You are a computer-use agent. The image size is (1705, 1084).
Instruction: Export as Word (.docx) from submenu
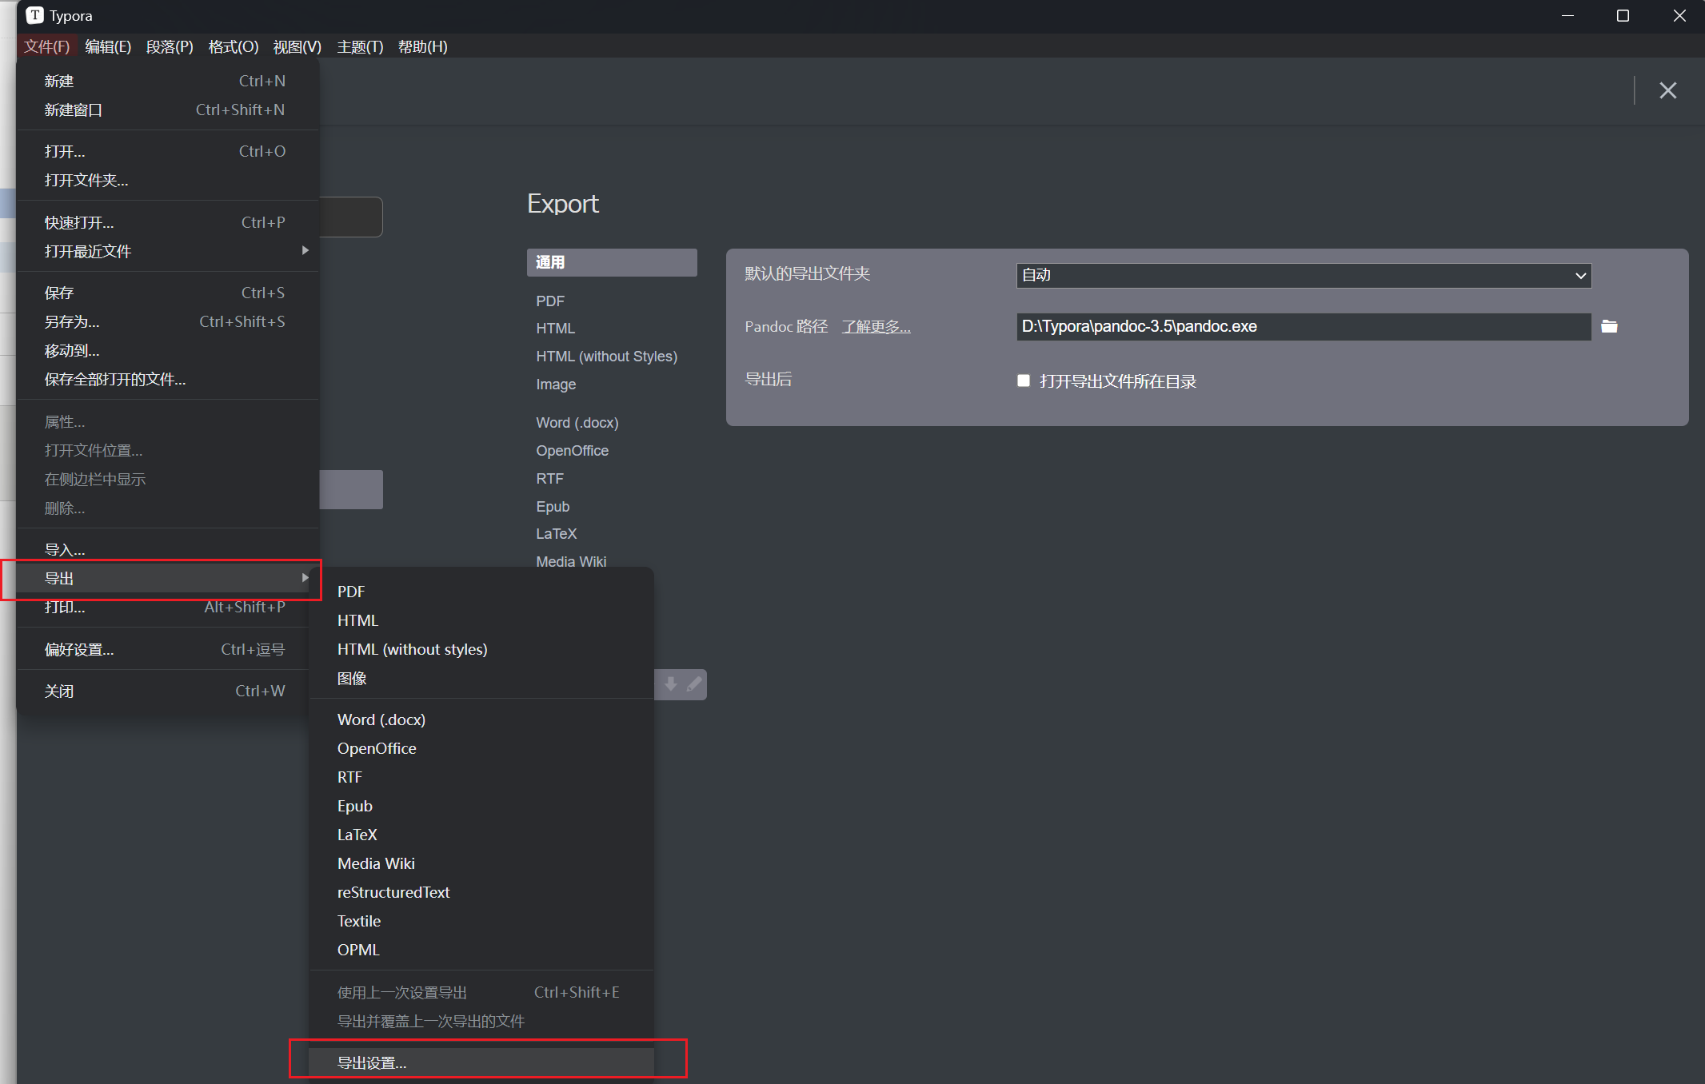tap(481, 719)
